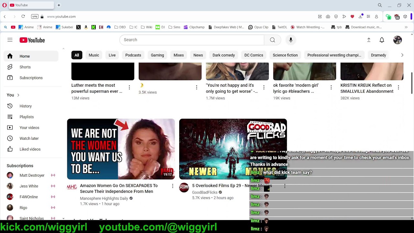Open the account avatar menu
Viewport: 414px width, 233px height.
pos(398,40)
